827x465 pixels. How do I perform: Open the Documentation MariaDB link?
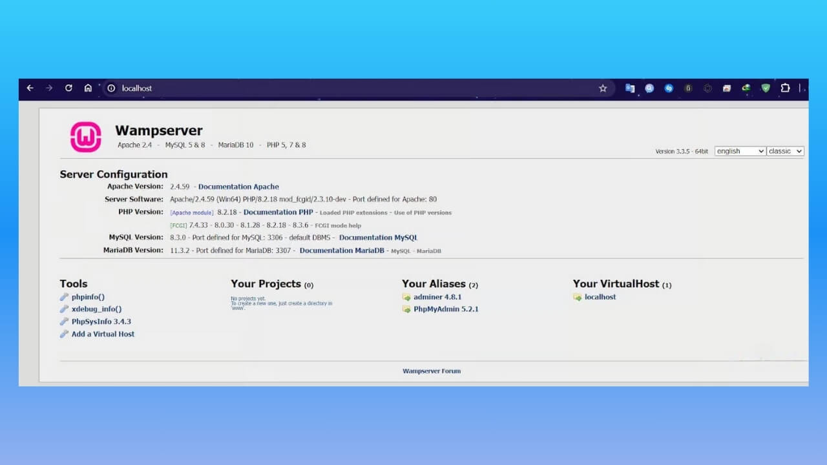(342, 251)
